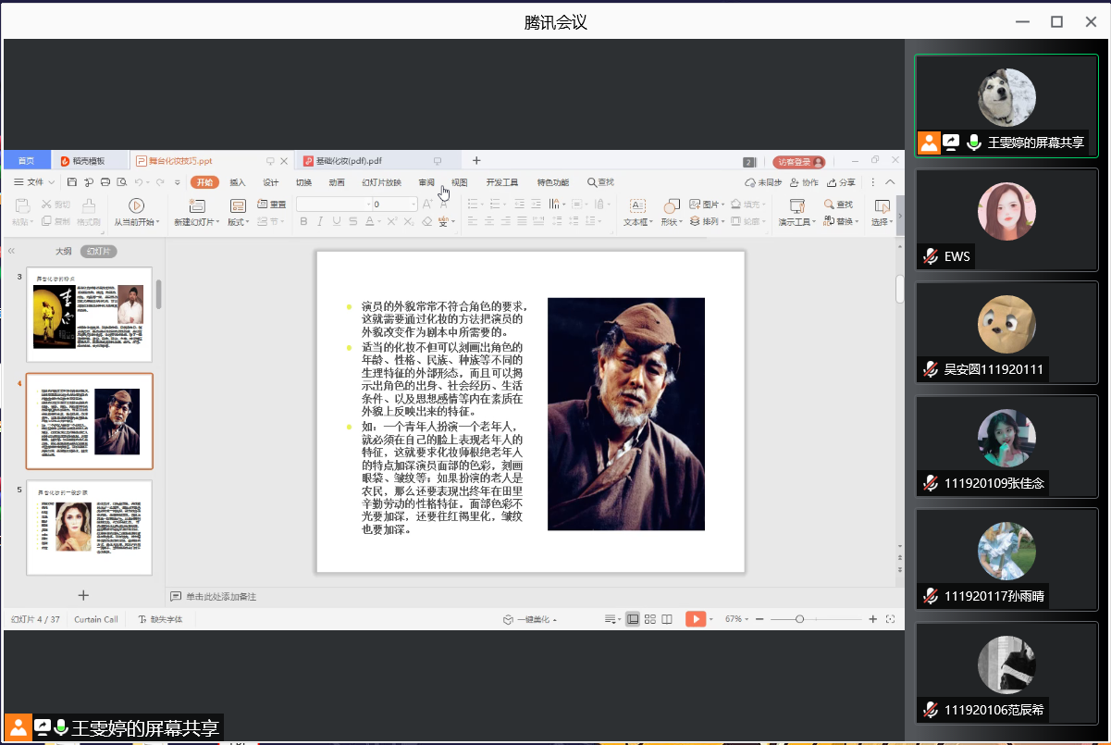The height and width of the screenshot is (745, 1111).
Task: Open the 67% zoom level dropdown
Action: click(735, 619)
